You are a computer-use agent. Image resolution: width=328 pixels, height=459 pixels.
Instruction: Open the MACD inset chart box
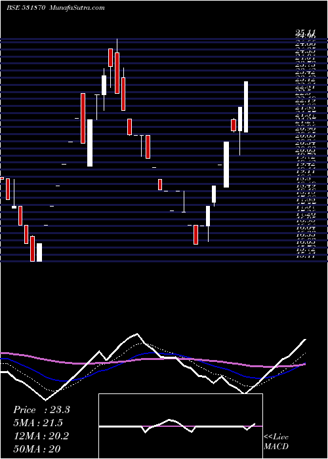pos(180,426)
